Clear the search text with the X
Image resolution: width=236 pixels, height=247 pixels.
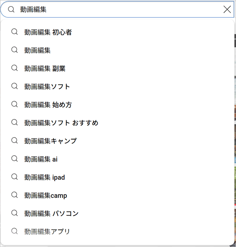(227, 9)
